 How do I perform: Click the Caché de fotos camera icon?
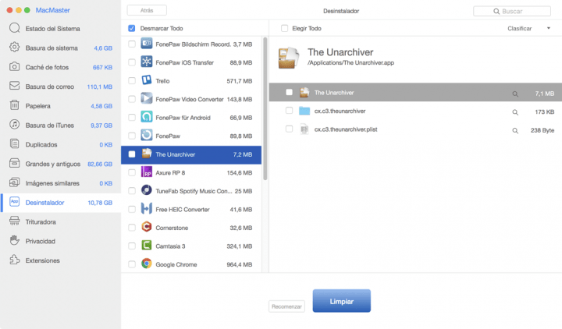[14, 66]
